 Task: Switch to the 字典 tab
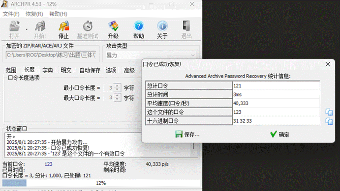click(48, 70)
